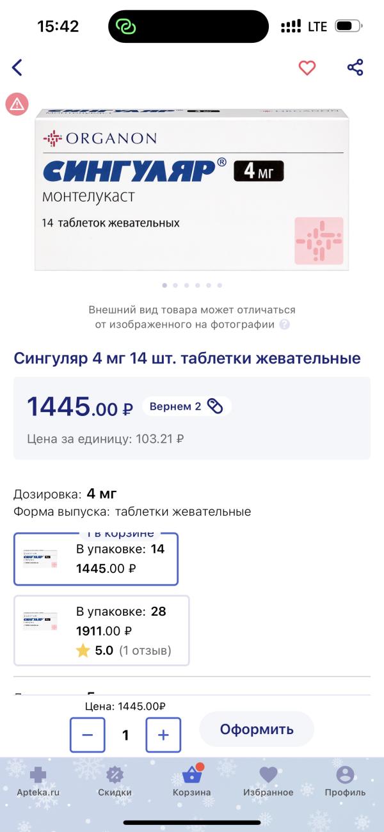Tap the Вернем 2 cashback badge
Image resolution: width=384 pixels, height=832 pixels.
(x=186, y=406)
